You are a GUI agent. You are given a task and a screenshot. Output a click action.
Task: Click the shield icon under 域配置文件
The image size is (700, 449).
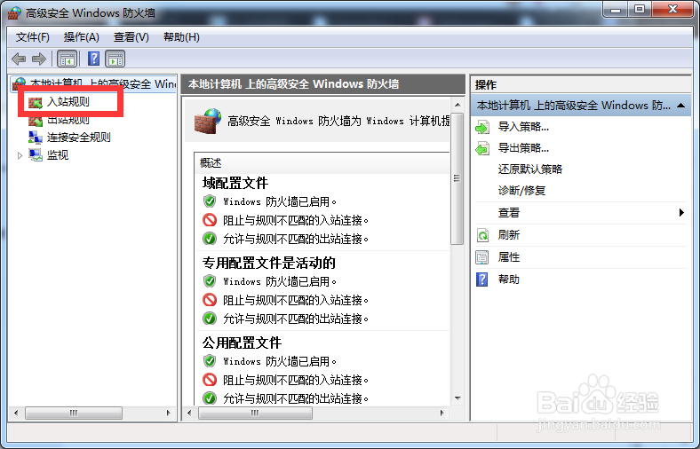coord(210,201)
